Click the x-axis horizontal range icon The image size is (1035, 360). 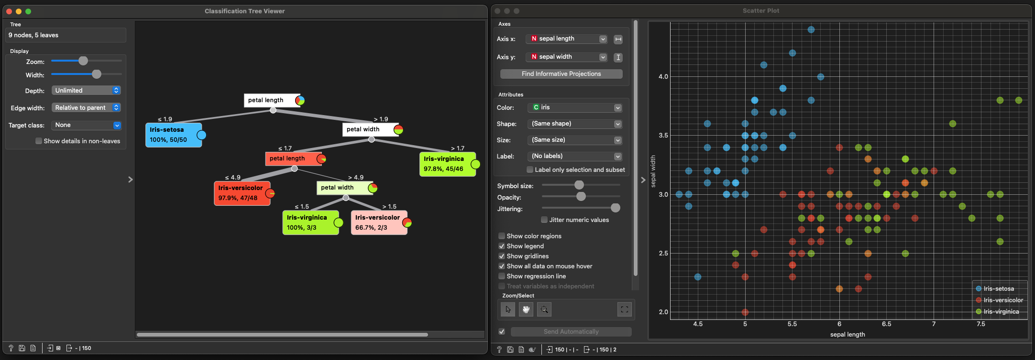tap(618, 39)
